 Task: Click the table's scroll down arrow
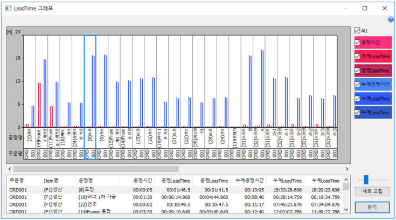tap(346, 208)
